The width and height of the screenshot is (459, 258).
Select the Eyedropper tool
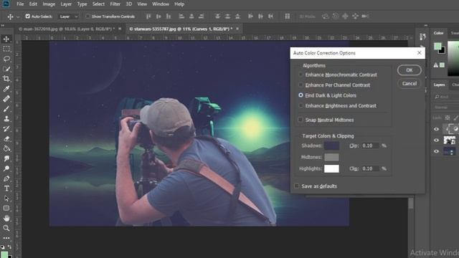coord(6,89)
